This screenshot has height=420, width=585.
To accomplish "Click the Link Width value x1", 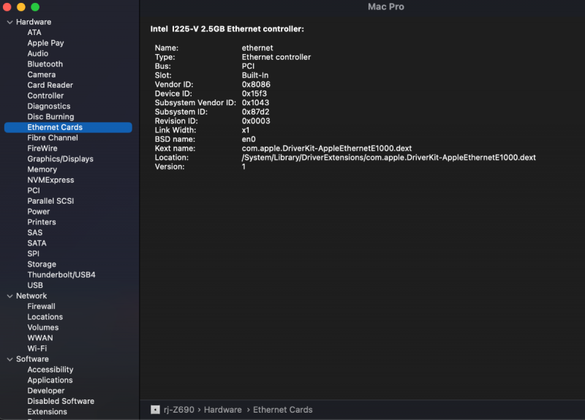I will click(x=246, y=130).
